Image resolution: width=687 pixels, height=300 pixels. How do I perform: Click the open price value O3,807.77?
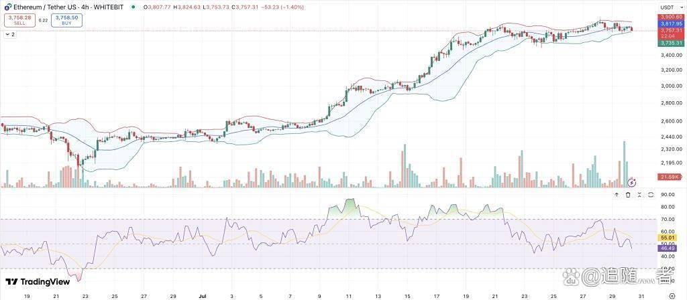[158, 7]
